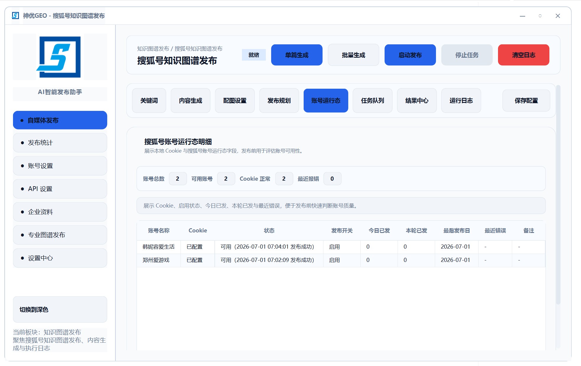Save settings with 保存配置 button

526,101
